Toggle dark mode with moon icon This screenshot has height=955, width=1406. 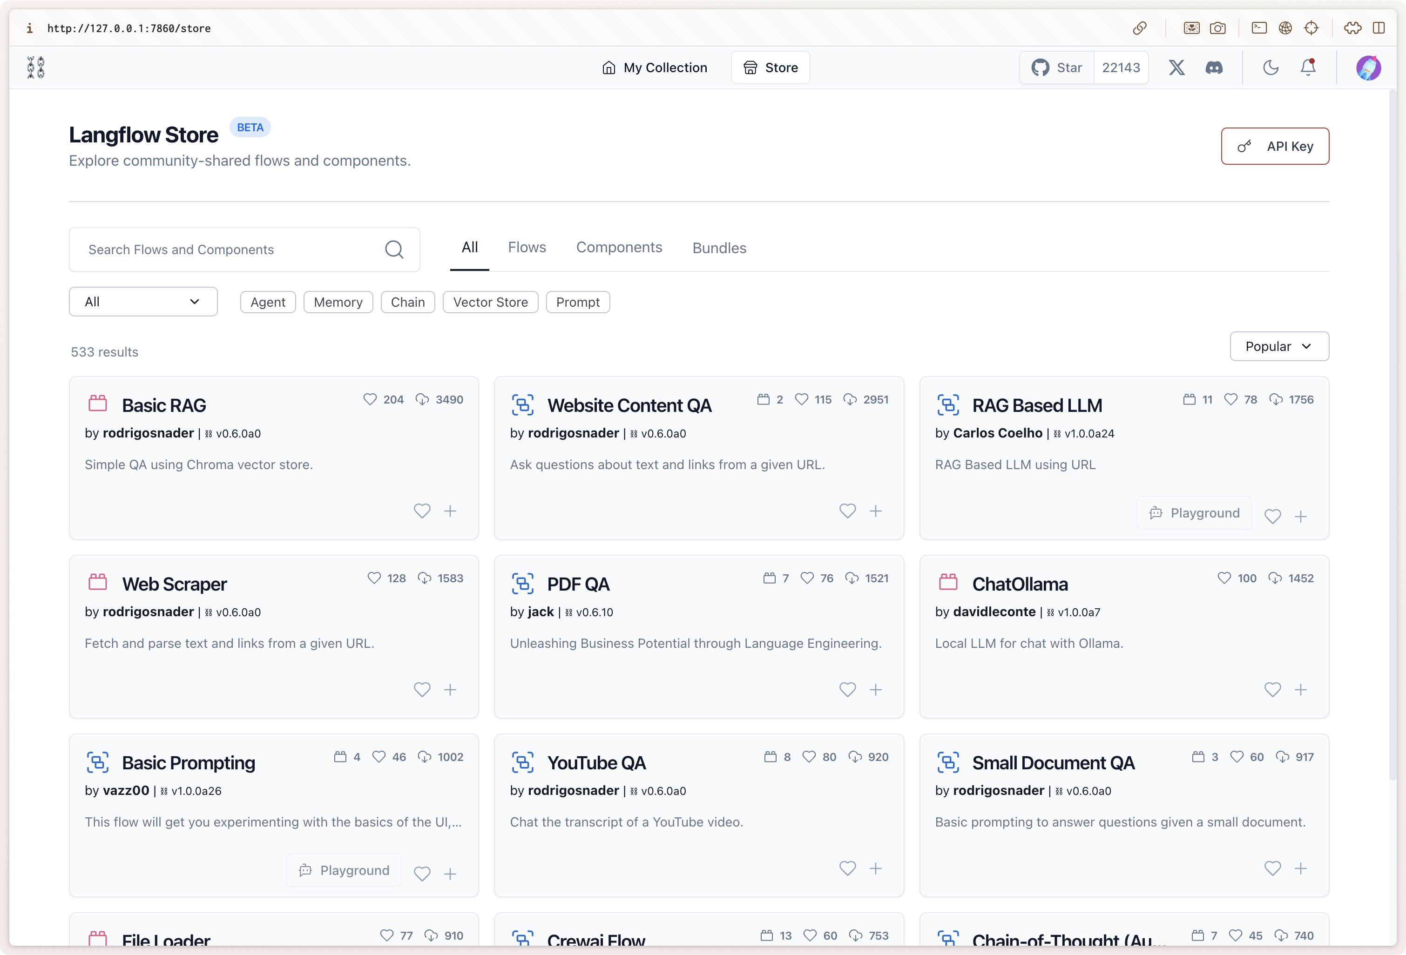click(1271, 67)
